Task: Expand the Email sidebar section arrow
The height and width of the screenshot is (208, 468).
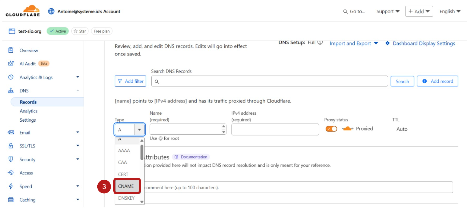Action: pos(78,132)
